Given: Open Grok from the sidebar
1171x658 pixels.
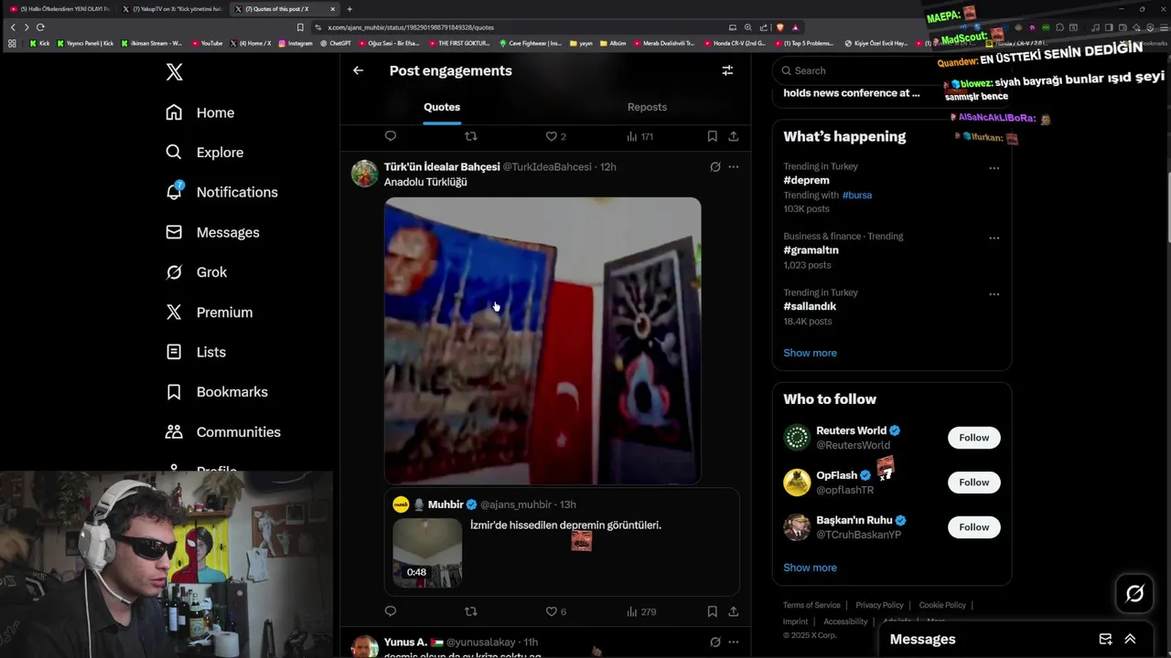Looking at the screenshot, I should click(x=197, y=272).
